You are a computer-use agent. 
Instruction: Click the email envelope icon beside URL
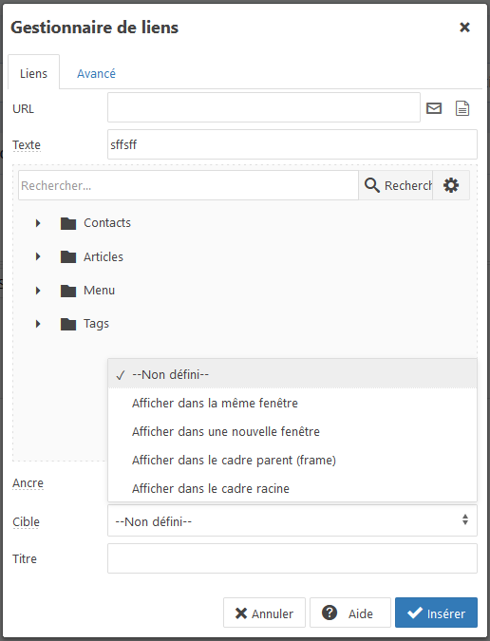point(434,108)
